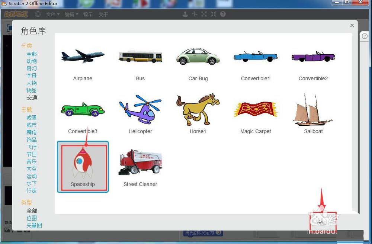The image size is (372, 244).
Task: Filter sprites by 人物 category
Action: tap(32, 83)
